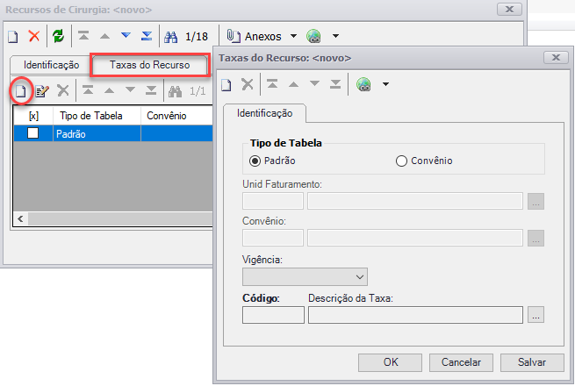Click New icon in Taxas do Recurso dialog toolbar

click(226, 85)
